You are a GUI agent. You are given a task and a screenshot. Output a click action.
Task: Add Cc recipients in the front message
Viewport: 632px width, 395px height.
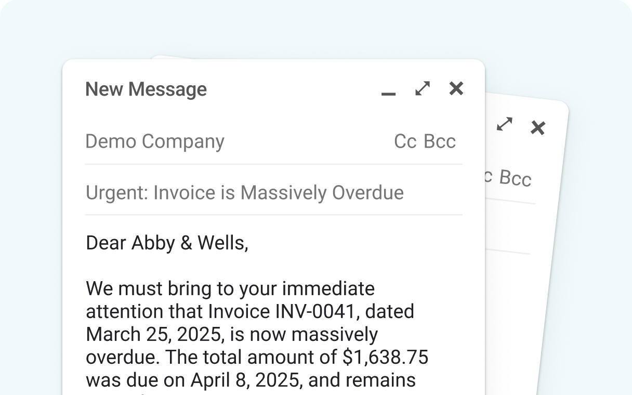tap(405, 141)
